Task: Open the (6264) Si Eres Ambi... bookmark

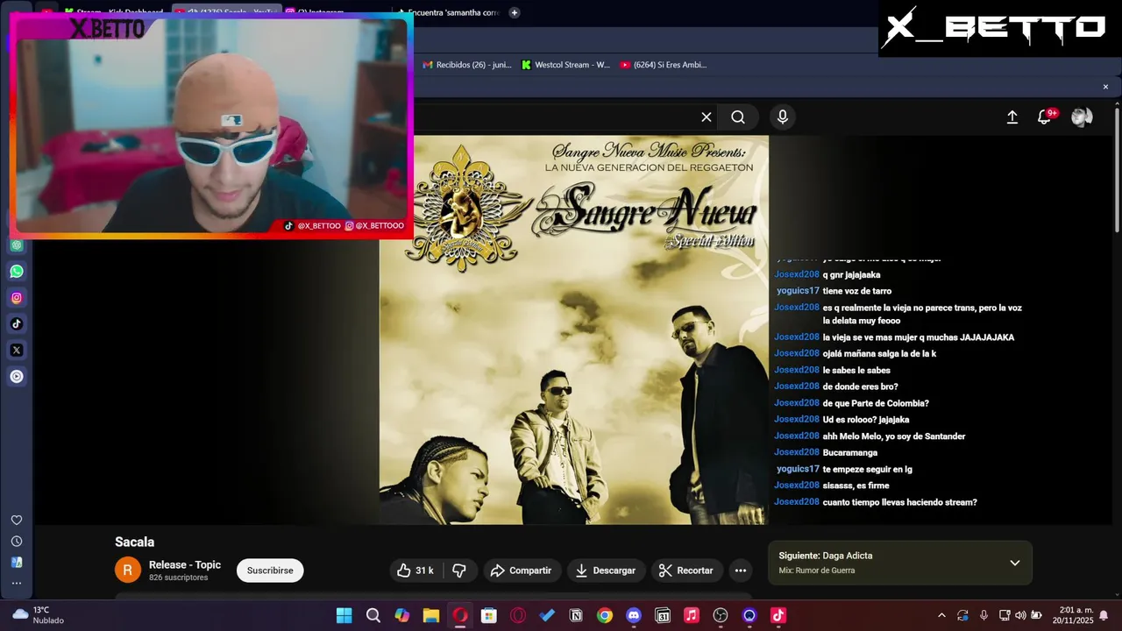Action: click(664, 65)
